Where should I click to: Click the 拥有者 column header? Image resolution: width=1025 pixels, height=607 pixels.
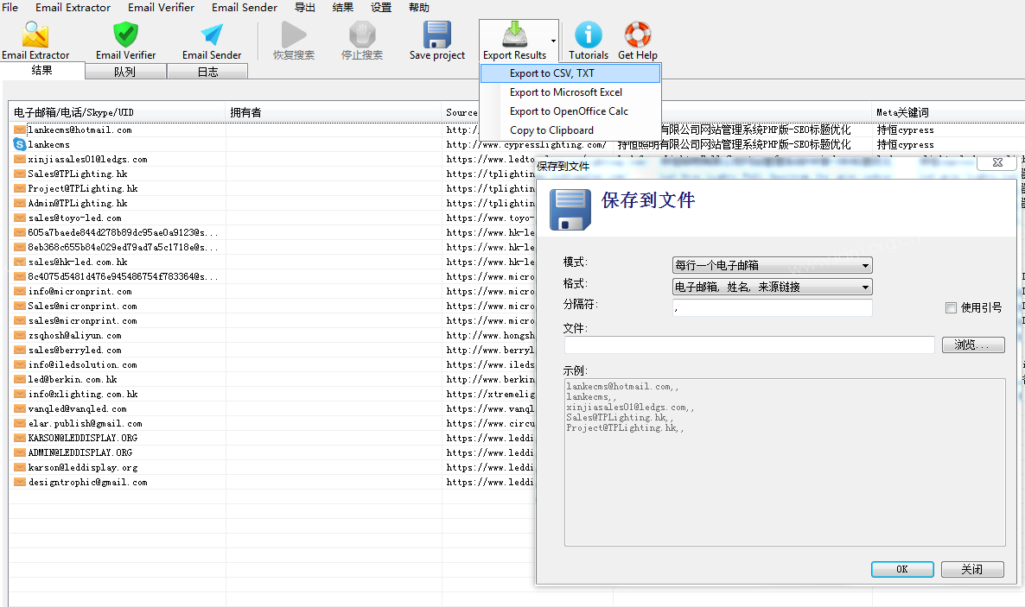(x=334, y=112)
